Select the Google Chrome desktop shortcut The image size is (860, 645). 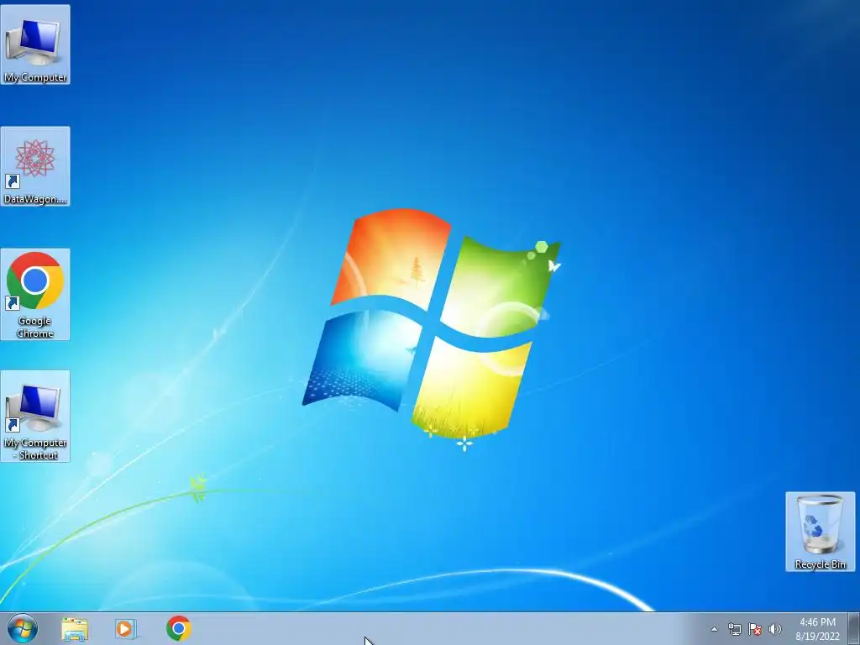pos(35,294)
